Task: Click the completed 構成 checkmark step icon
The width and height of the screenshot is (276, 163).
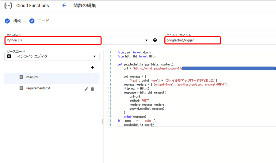Action: (7, 21)
